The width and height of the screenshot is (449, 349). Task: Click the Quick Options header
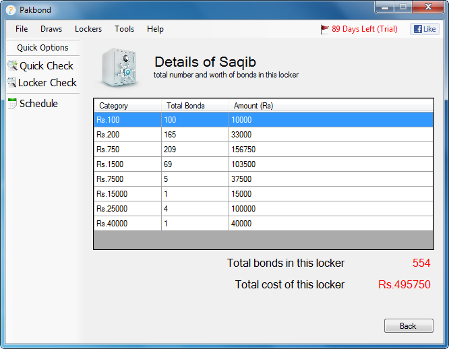[x=42, y=47]
